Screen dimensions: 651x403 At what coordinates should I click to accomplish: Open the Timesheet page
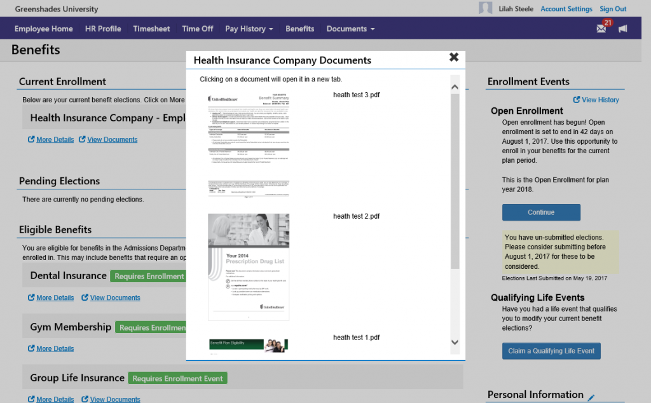[151, 29]
